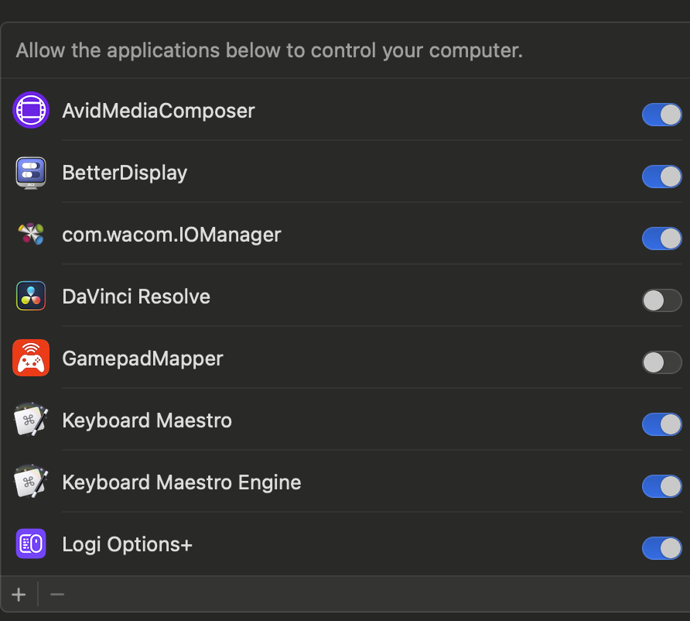Click the Logi Options+ purple icon
The width and height of the screenshot is (690, 621).
point(31,544)
